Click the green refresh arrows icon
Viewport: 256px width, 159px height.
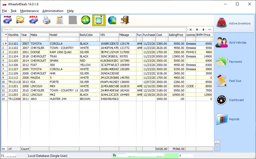(x=86, y=20)
